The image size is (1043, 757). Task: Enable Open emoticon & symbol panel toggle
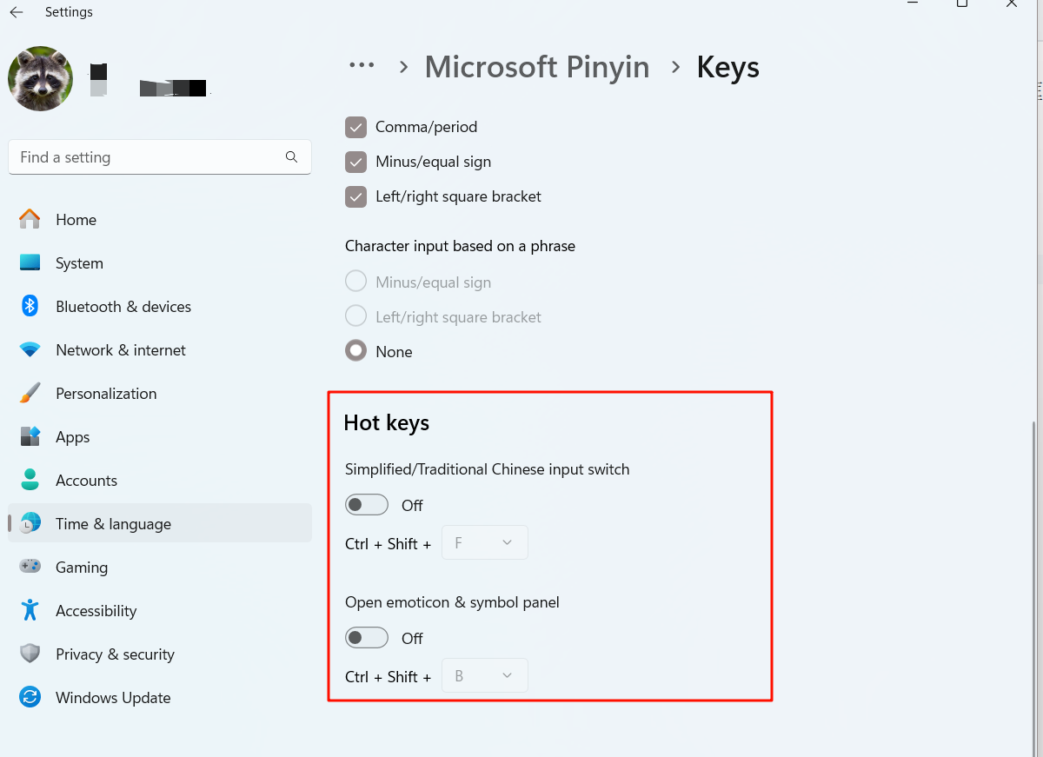(x=367, y=638)
